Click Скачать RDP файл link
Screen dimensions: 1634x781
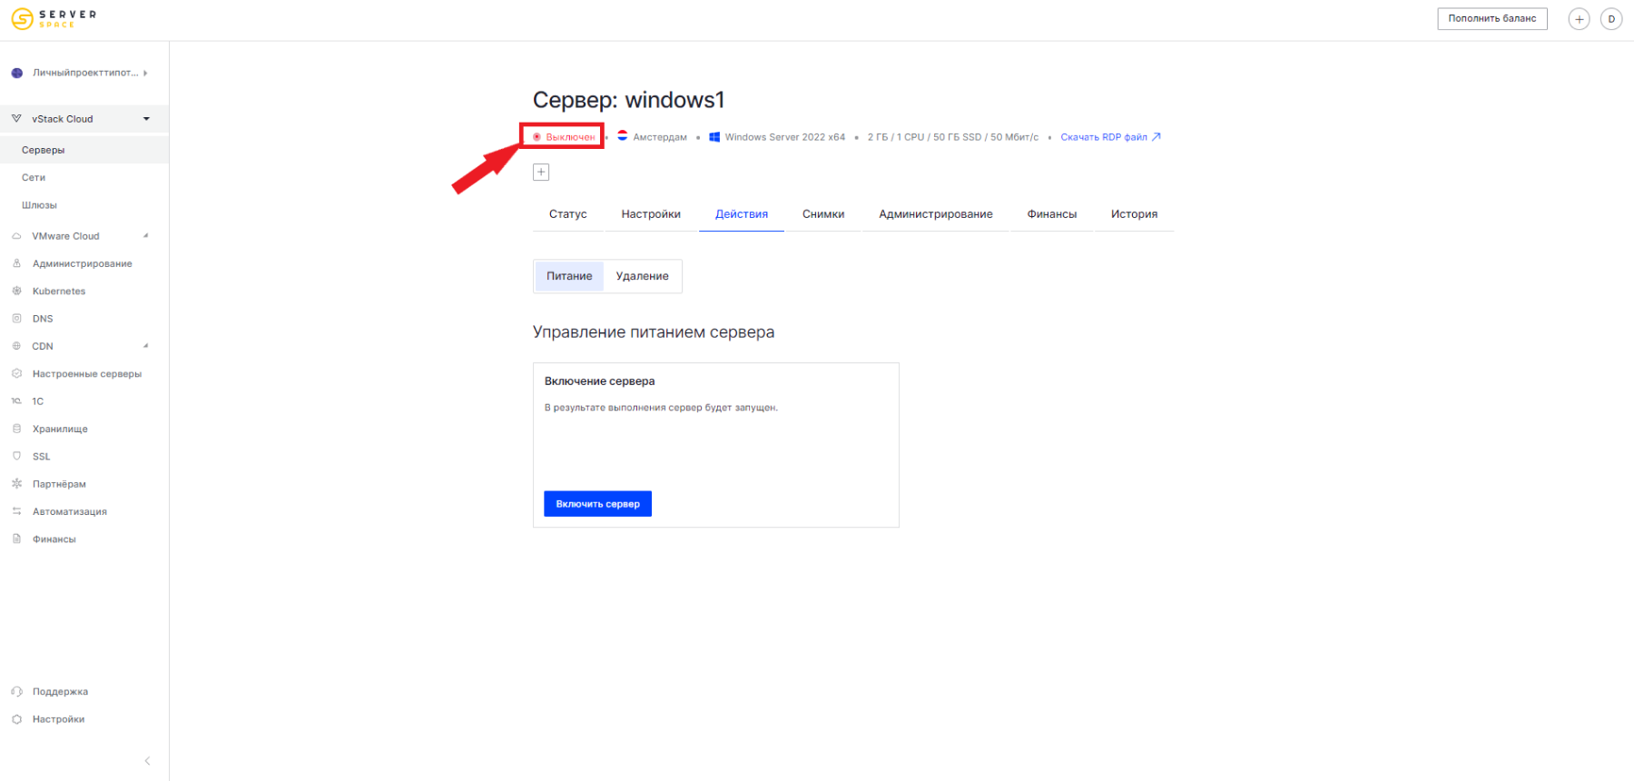1104,137
